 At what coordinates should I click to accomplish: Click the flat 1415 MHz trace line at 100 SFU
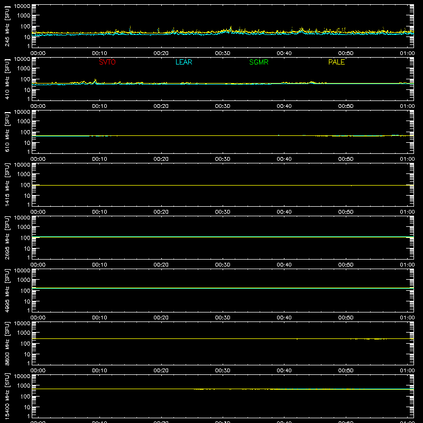coord(223,186)
